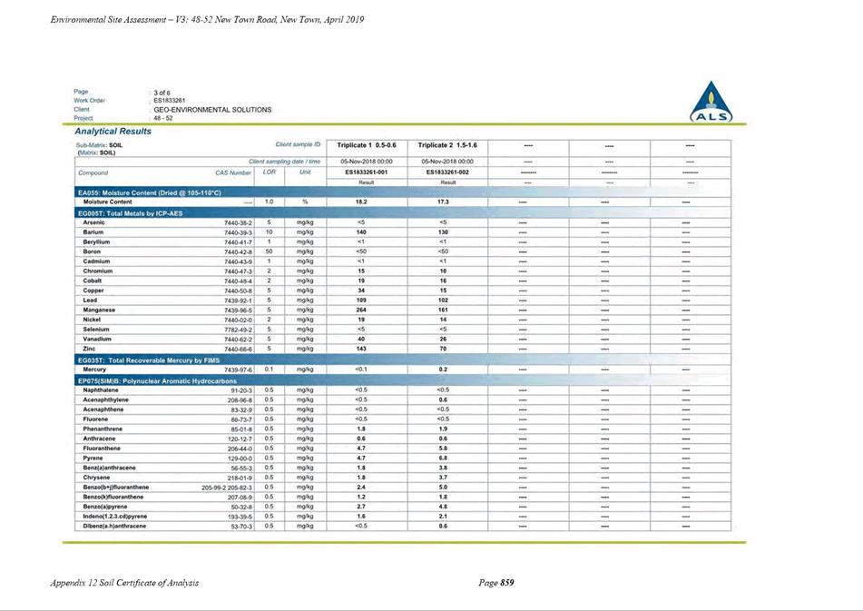
Task: Click the Lead result value 109
Action: coord(361,301)
